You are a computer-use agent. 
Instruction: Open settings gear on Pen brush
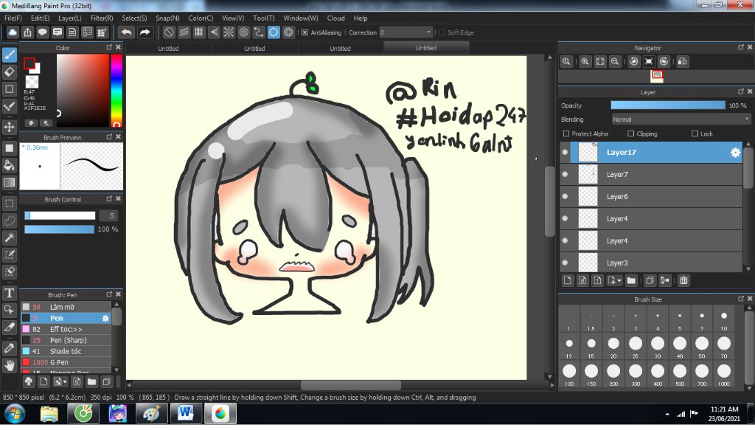tap(105, 318)
